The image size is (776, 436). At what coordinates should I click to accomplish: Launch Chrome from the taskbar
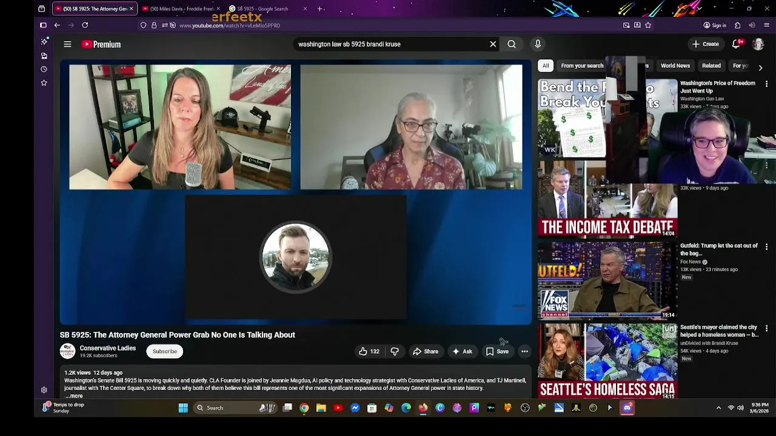pyautogui.click(x=304, y=408)
